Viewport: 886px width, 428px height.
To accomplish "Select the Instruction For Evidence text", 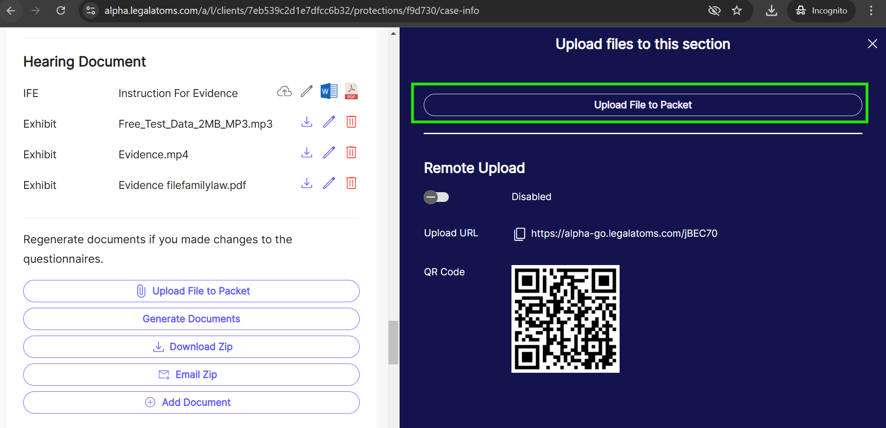I will (x=178, y=93).
